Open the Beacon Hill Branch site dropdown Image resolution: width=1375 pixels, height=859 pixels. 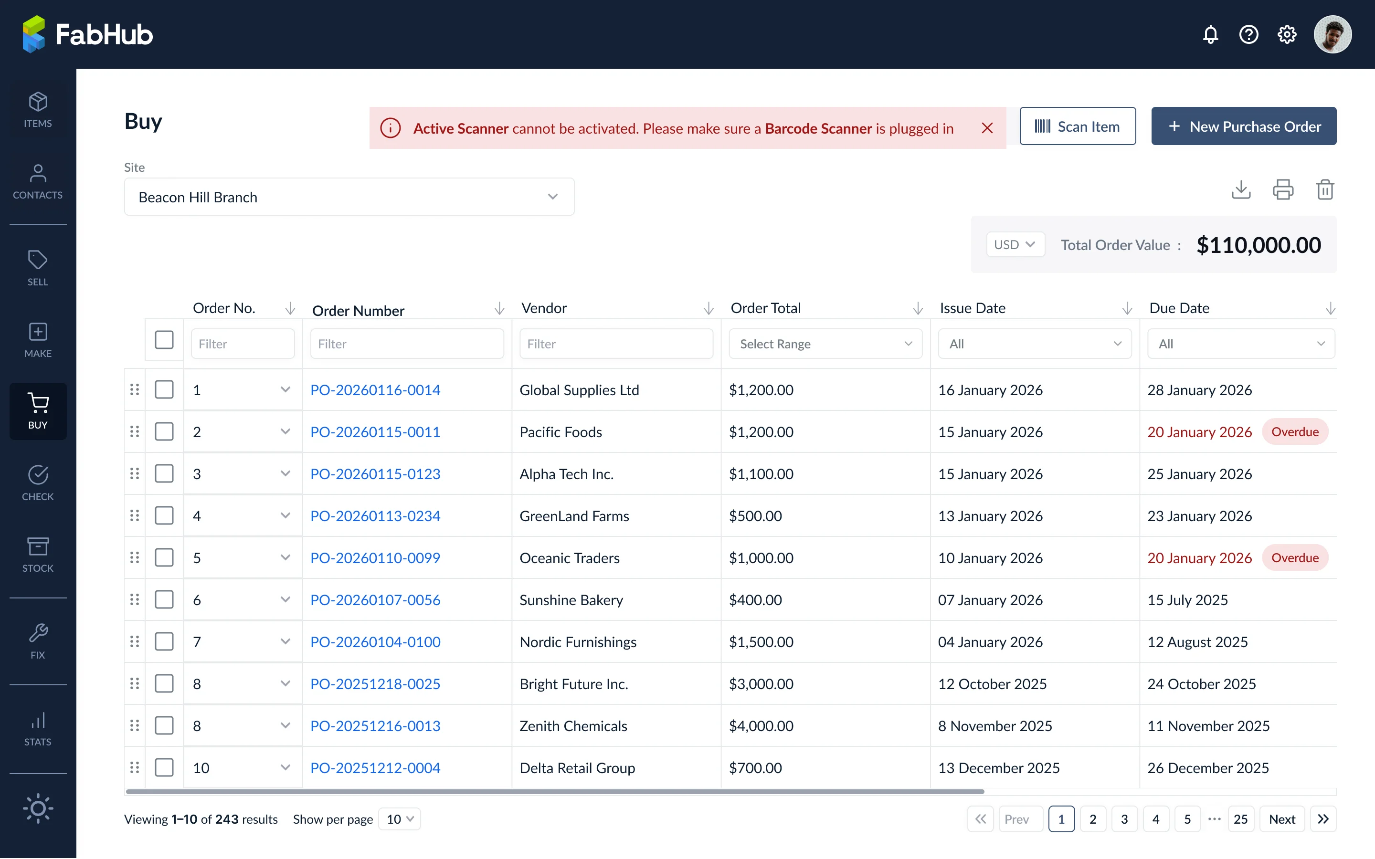pyautogui.click(x=349, y=197)
